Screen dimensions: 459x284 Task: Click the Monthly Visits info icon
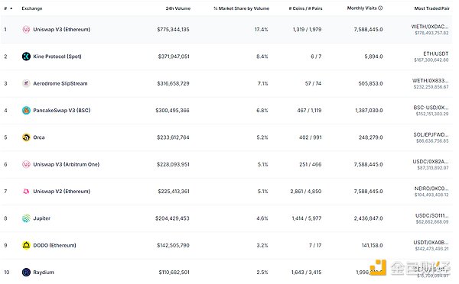coord(380,8)
